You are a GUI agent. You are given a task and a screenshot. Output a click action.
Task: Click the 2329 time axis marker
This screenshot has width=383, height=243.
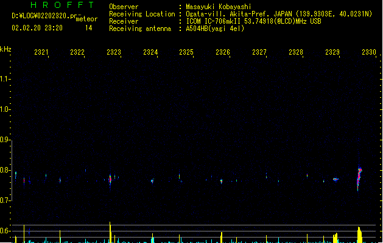click(332, 52)
